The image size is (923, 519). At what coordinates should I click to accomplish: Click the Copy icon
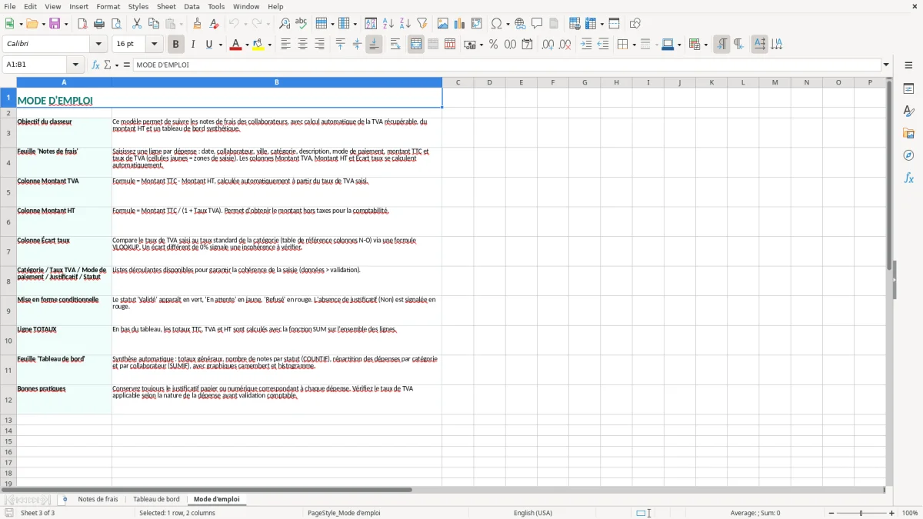[x=154, y=24]
